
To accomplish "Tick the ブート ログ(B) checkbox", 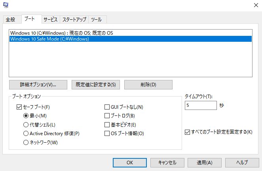I will [107, 115].
